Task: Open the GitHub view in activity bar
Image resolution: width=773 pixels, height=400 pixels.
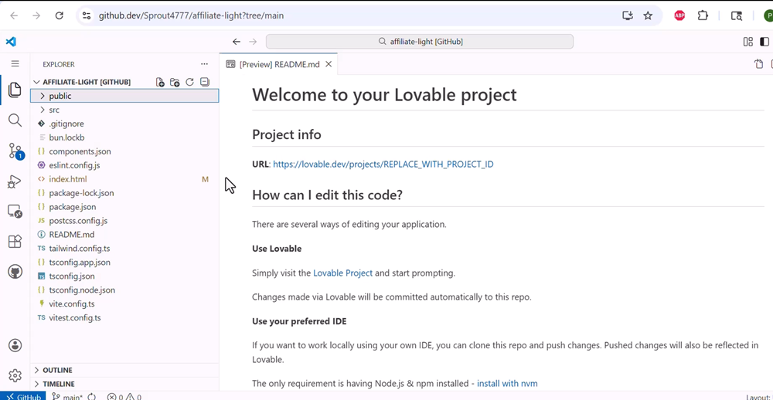Action: (x=15, y=272)
